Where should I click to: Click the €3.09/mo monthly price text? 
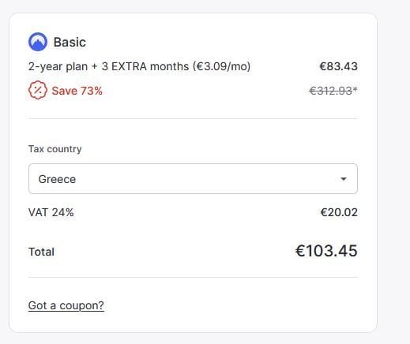coord(222,66)
